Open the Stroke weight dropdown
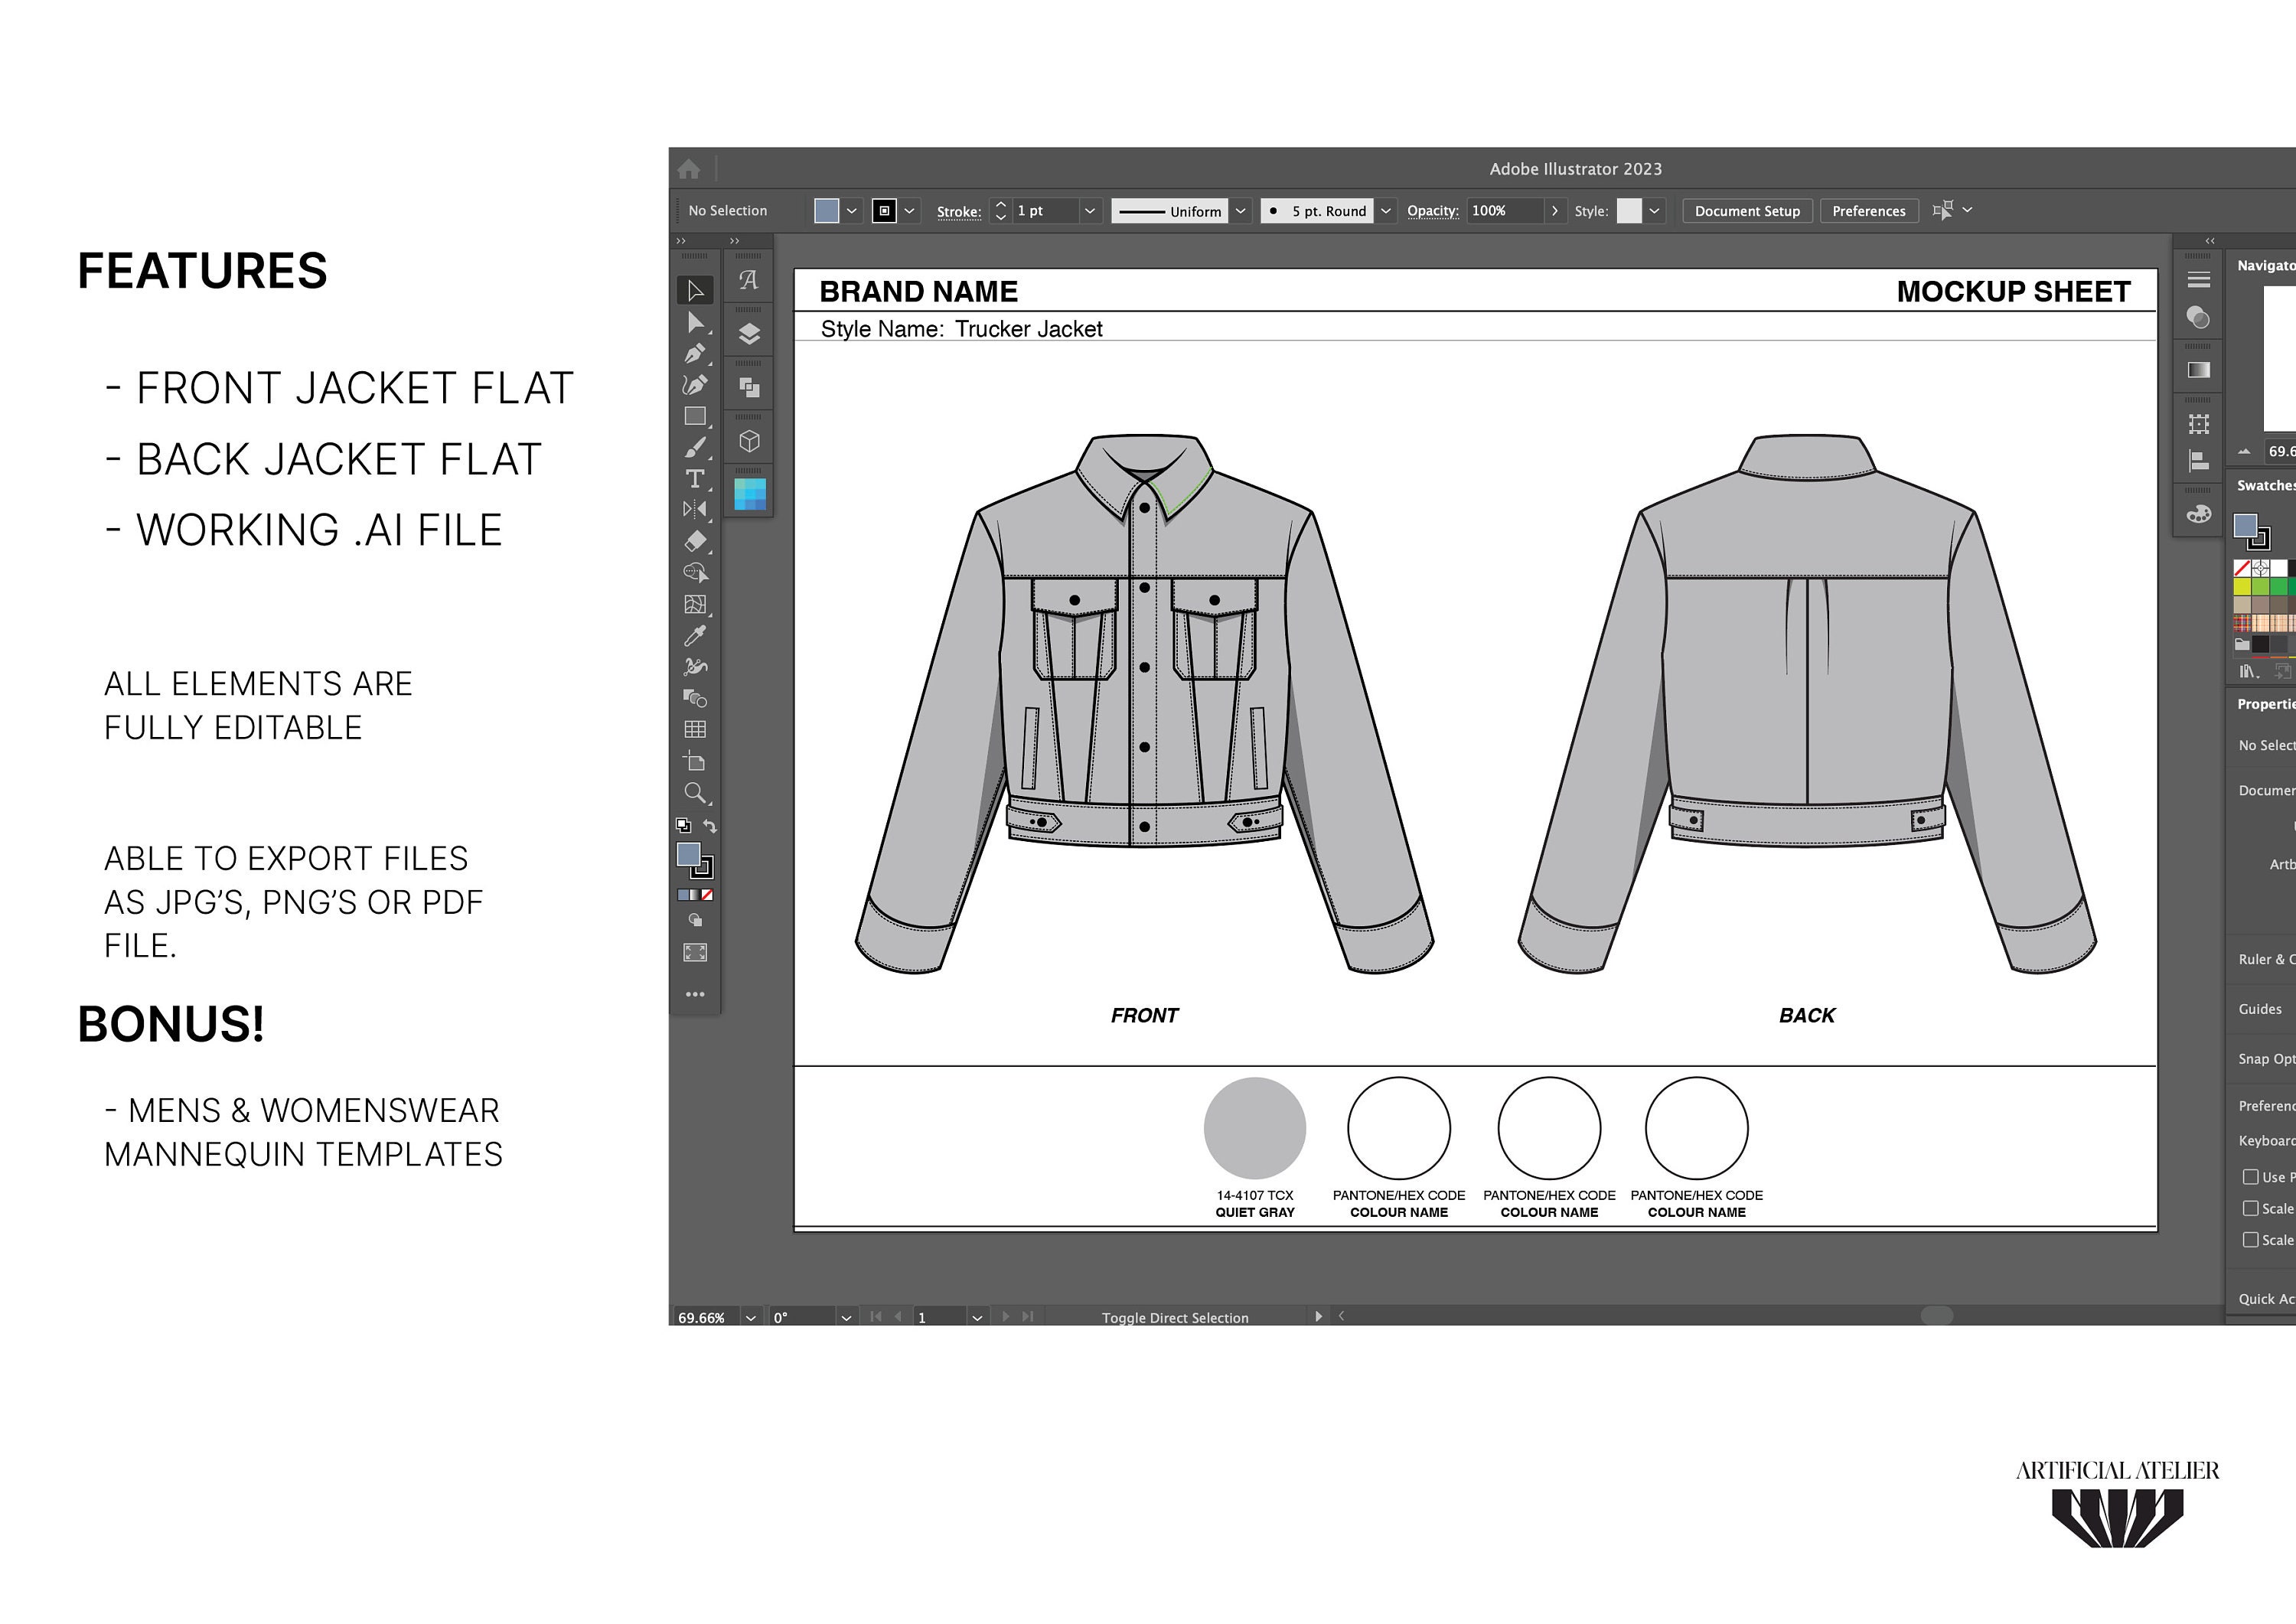The image size is (2296, 1624). pyautogui.click(x=1090, y=211)
